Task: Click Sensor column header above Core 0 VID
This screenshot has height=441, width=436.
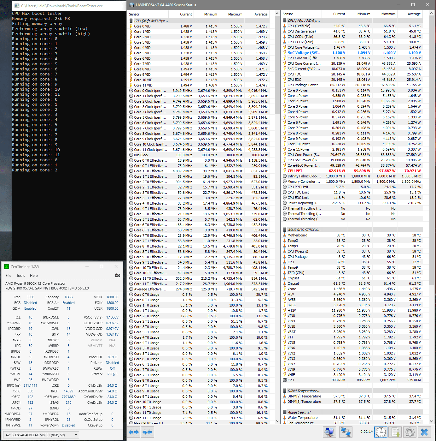Action: (x=148, y=14)
